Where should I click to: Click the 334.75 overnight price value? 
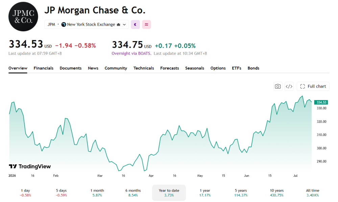127,45
